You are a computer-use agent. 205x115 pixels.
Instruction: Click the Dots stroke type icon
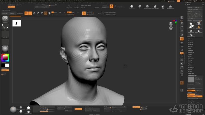pos(5,27)
